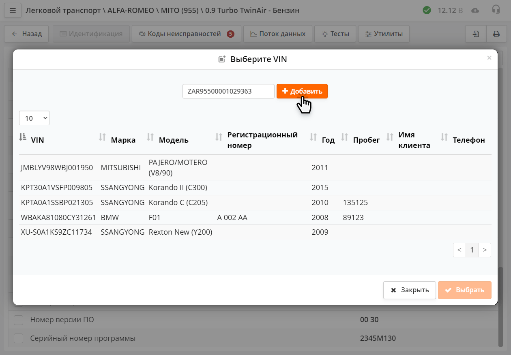511x355 pixels.
Task: Open the hamburger navigation menu
Action: coord(13,10)
